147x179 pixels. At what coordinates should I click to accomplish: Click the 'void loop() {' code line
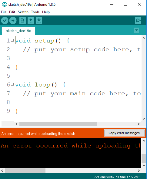[x=40, y=85]
